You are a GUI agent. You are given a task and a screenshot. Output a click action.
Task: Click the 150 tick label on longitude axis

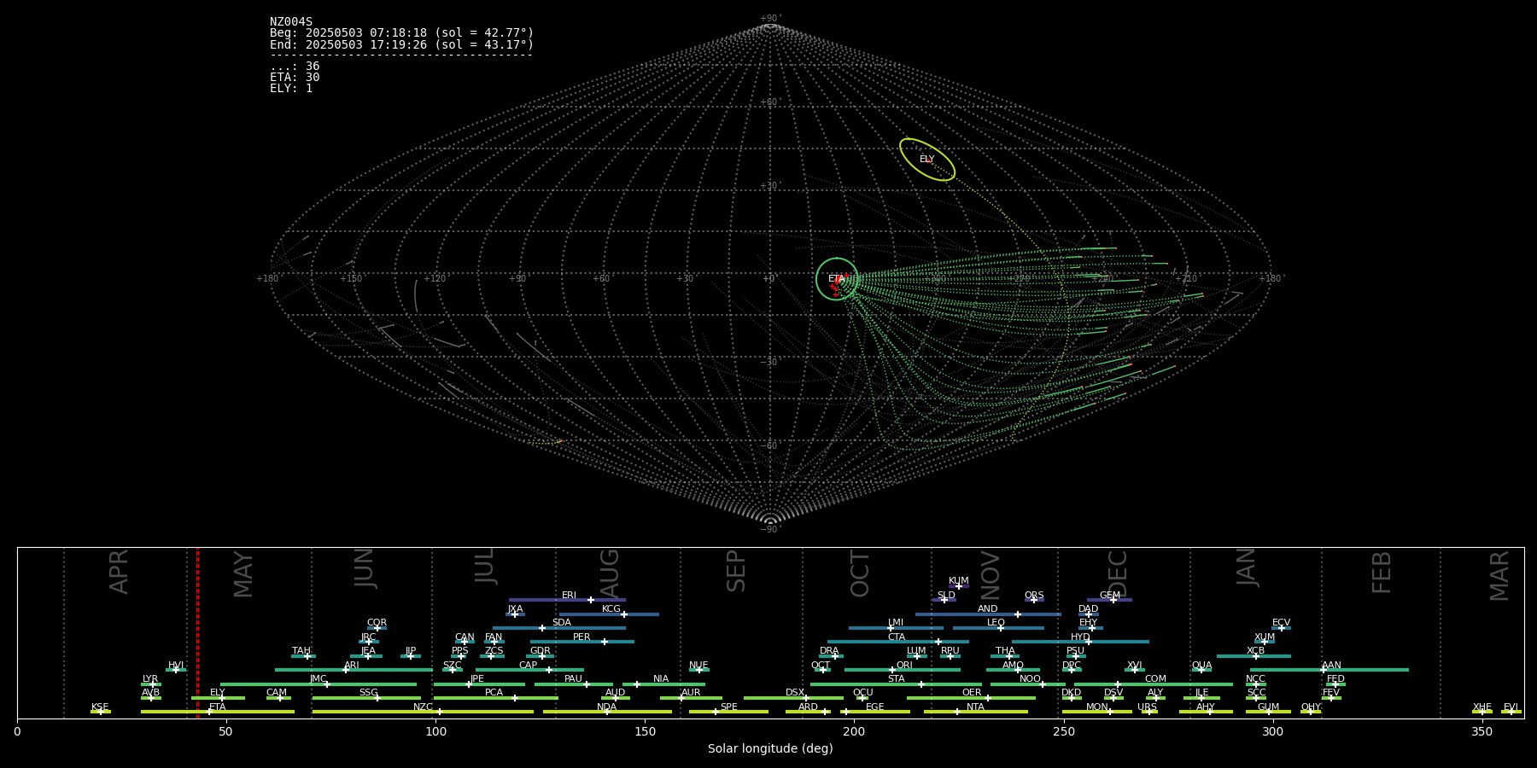[x=645, y=731]
